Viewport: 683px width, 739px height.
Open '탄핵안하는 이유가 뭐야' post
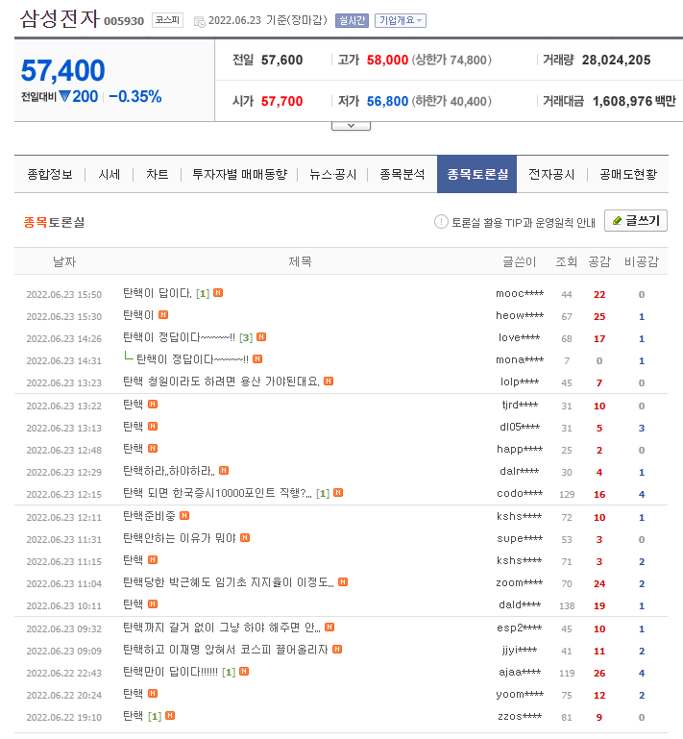tap(180, 538)
